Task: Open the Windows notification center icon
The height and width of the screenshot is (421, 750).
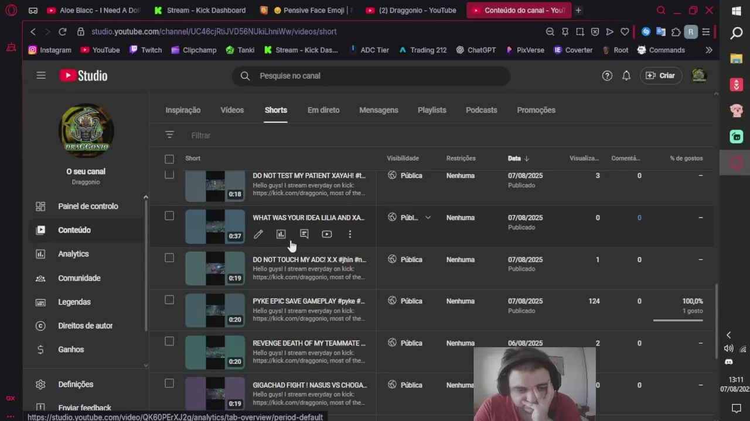Action: tap(737, 408)
